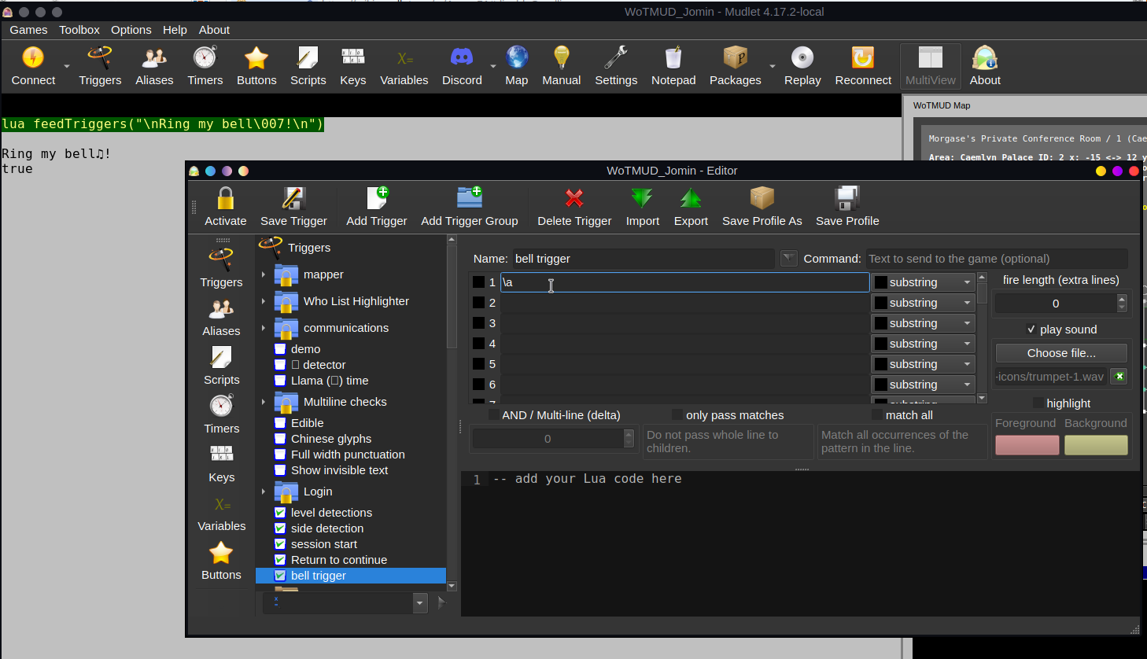Click the Export icon in editor
The height and width of the screenshot is (659, 1147).
691,198
